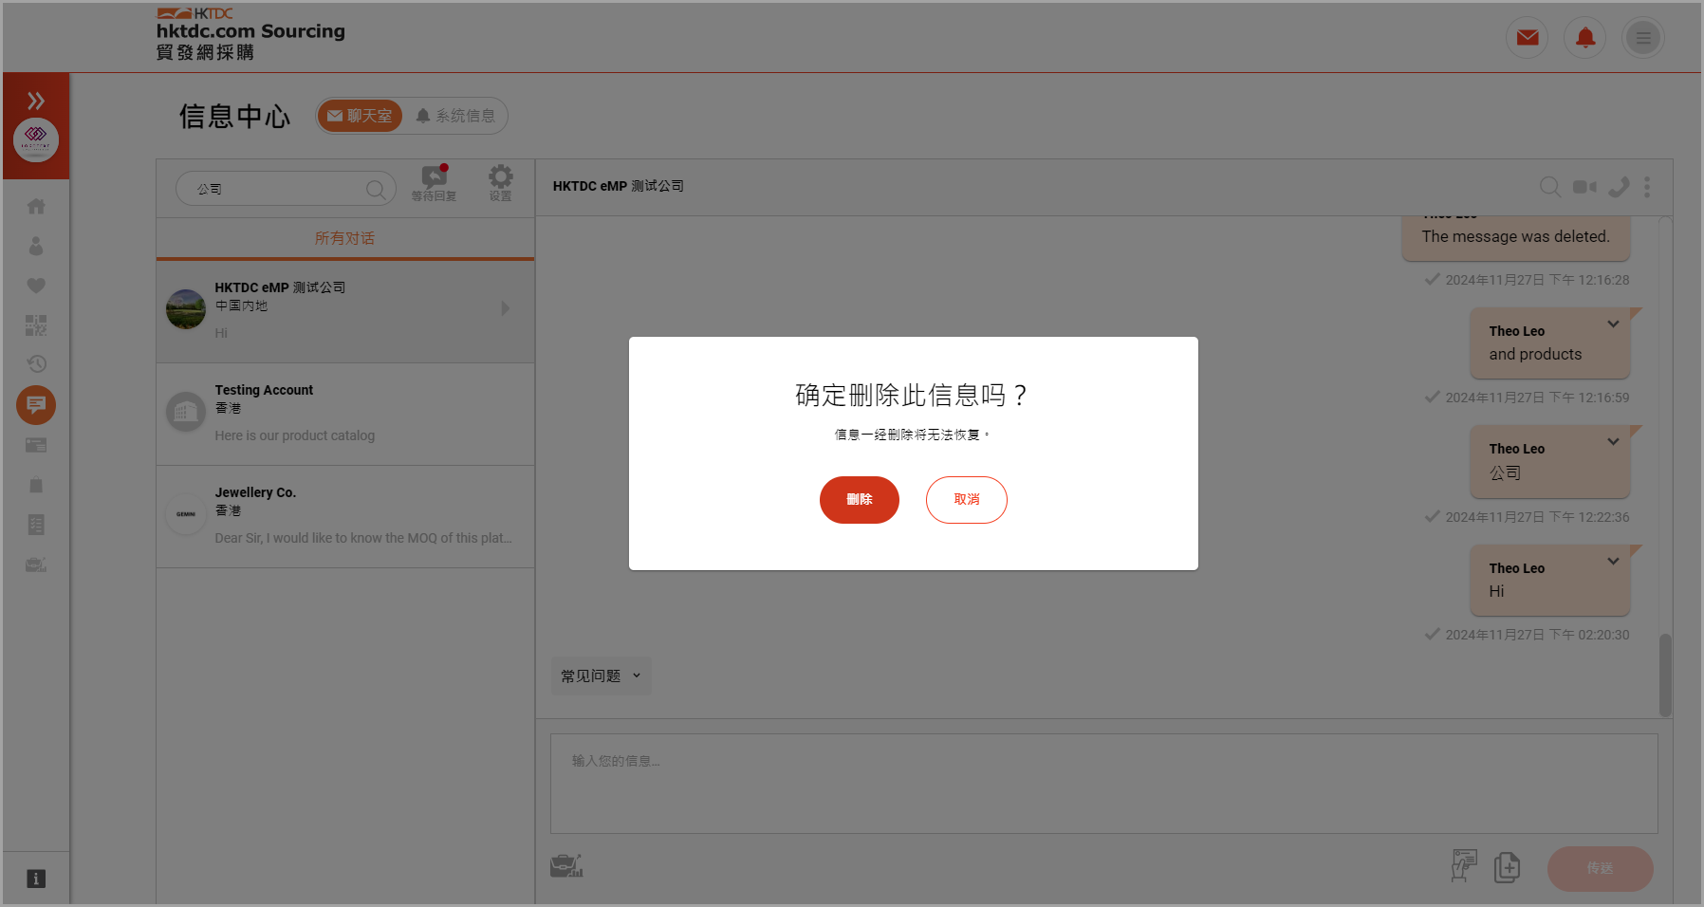Click briefcase icon below message box
Viewport: 1704px width, 907px height.
point(566,866)
